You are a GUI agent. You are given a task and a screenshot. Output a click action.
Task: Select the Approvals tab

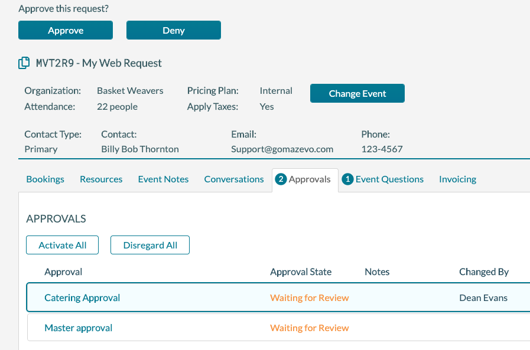point(310,179)
